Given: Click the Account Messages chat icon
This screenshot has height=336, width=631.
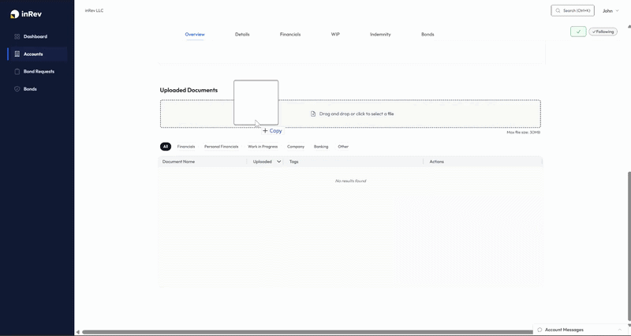Looking at the screenshot, I should coord(540,330).
